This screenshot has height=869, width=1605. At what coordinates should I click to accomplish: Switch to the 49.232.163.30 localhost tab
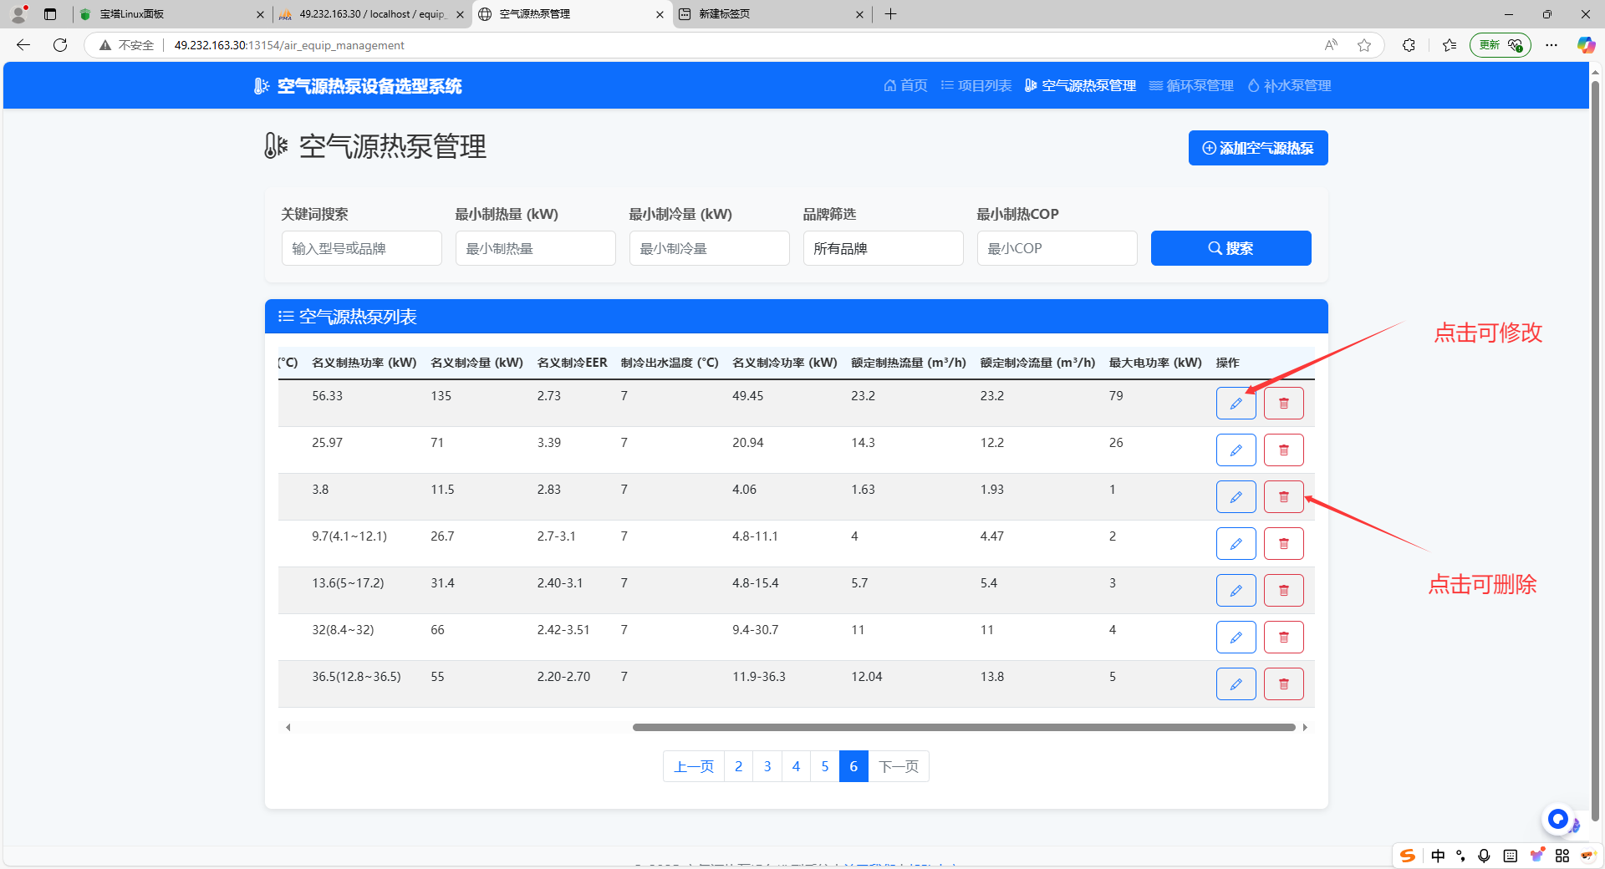point(371,14)
